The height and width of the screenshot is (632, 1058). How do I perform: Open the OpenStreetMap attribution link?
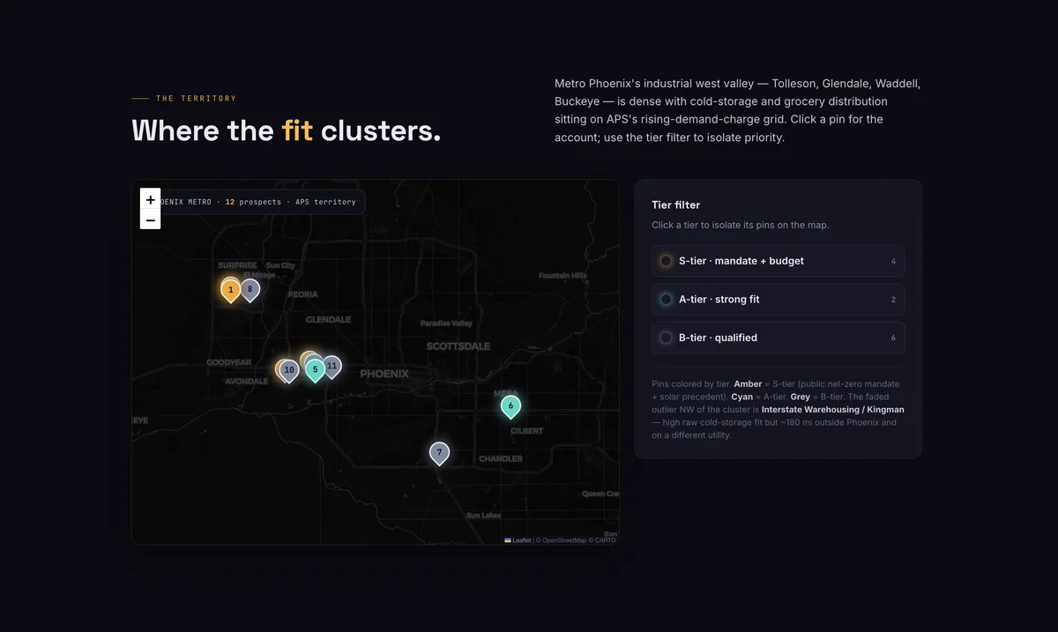click(564, 540)
